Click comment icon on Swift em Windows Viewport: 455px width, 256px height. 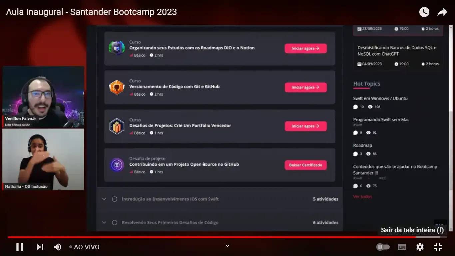click(x=355, y=107)
